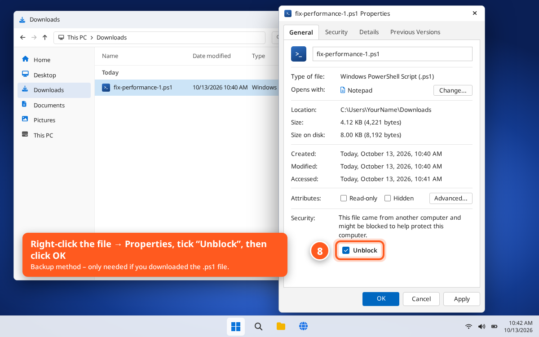The height and width of the screenshot is (337, 539).
Task: Click the Windows PowerShell Script (.ps1) text
Action: coord(387,77)
